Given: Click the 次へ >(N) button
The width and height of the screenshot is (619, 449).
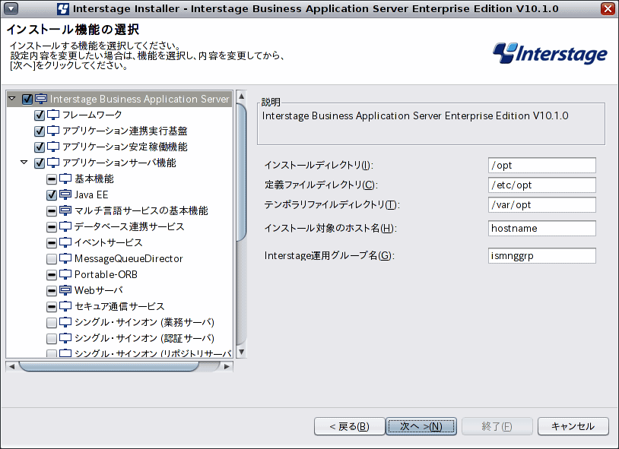Looking at the screenshot, I should (x=421, y=426).
